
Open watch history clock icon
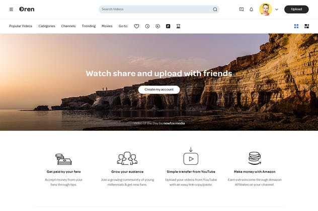(x=147, y=26)
